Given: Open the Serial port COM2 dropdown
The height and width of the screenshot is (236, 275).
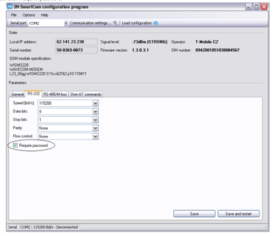Looking at the screenshot, I should coord(66,23).
